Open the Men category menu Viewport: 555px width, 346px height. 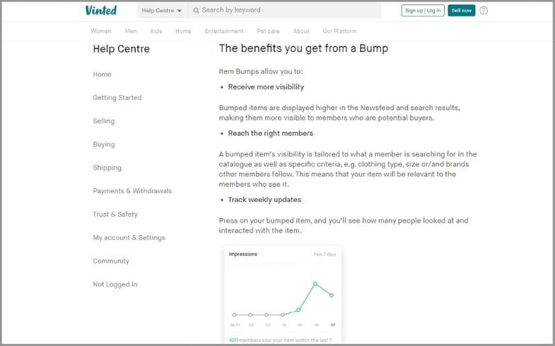[x=130, y=31]
